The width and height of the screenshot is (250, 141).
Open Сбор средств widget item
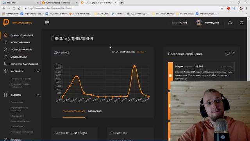(x=17, y=116)
